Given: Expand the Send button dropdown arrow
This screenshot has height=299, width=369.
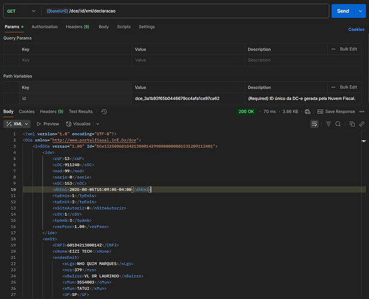Looking at the screenshot, I should [x=360, y=11].
